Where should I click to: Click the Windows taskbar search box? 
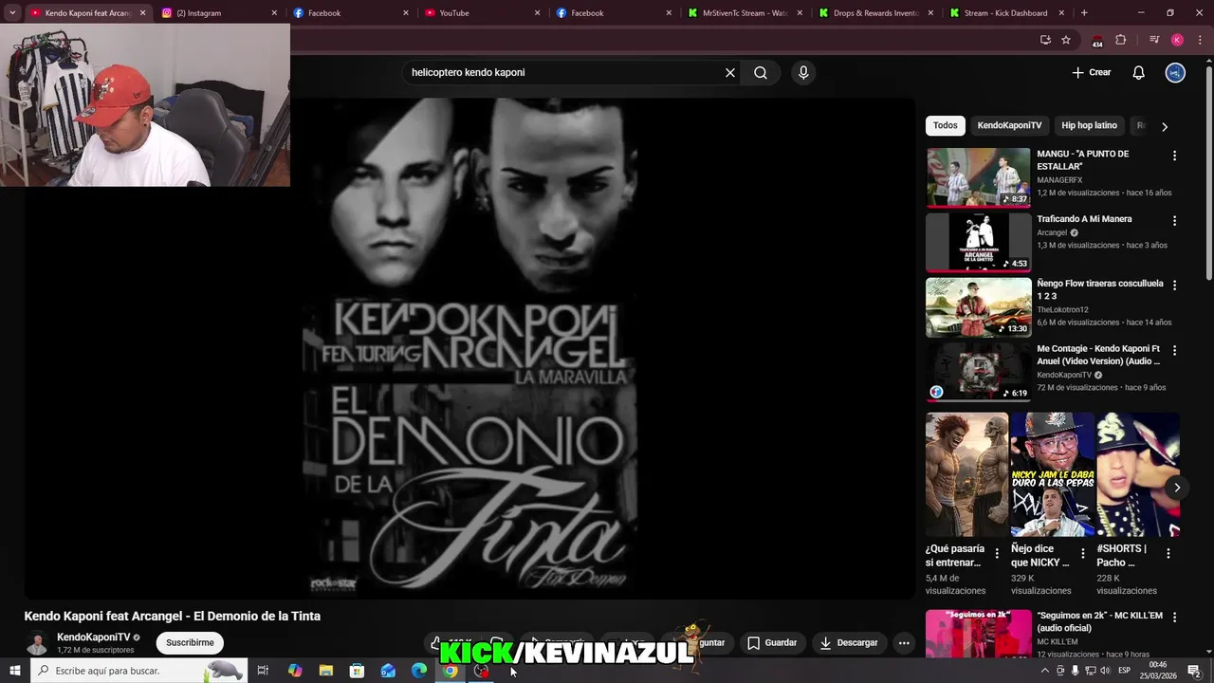pos(138,671)
